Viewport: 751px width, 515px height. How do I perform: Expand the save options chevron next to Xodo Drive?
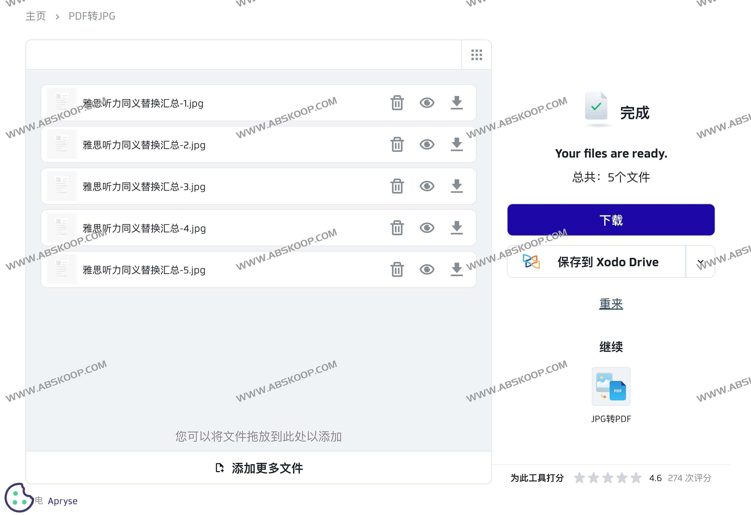click(x=700, y=262)
